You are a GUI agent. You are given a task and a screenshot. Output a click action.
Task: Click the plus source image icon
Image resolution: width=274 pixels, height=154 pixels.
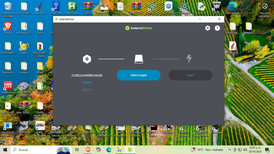tap(87, 59)
